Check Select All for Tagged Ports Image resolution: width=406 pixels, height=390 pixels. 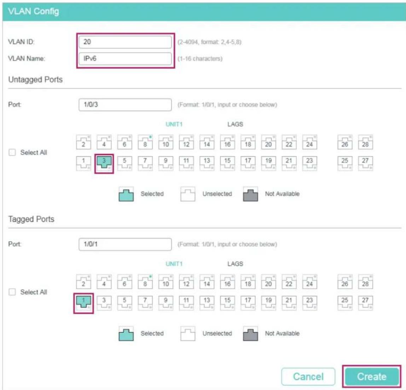(x=12, y=292)
